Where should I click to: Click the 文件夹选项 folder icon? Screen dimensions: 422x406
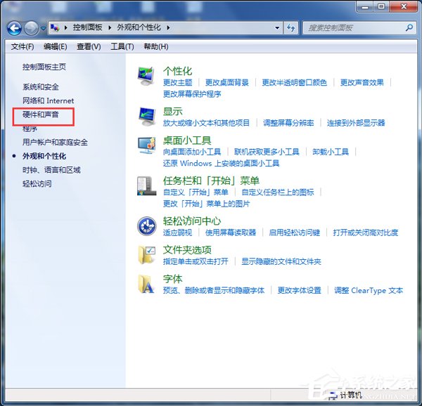point(147,255)
